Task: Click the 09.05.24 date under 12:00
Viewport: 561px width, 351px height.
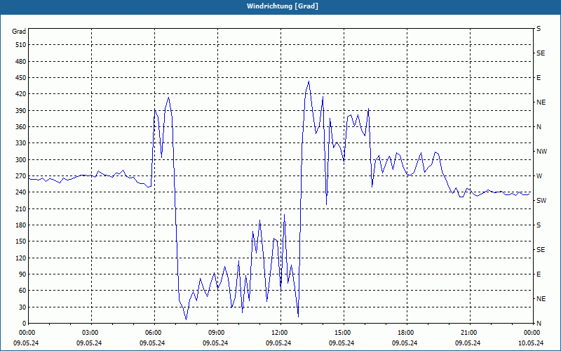Action: coord(278,343)
